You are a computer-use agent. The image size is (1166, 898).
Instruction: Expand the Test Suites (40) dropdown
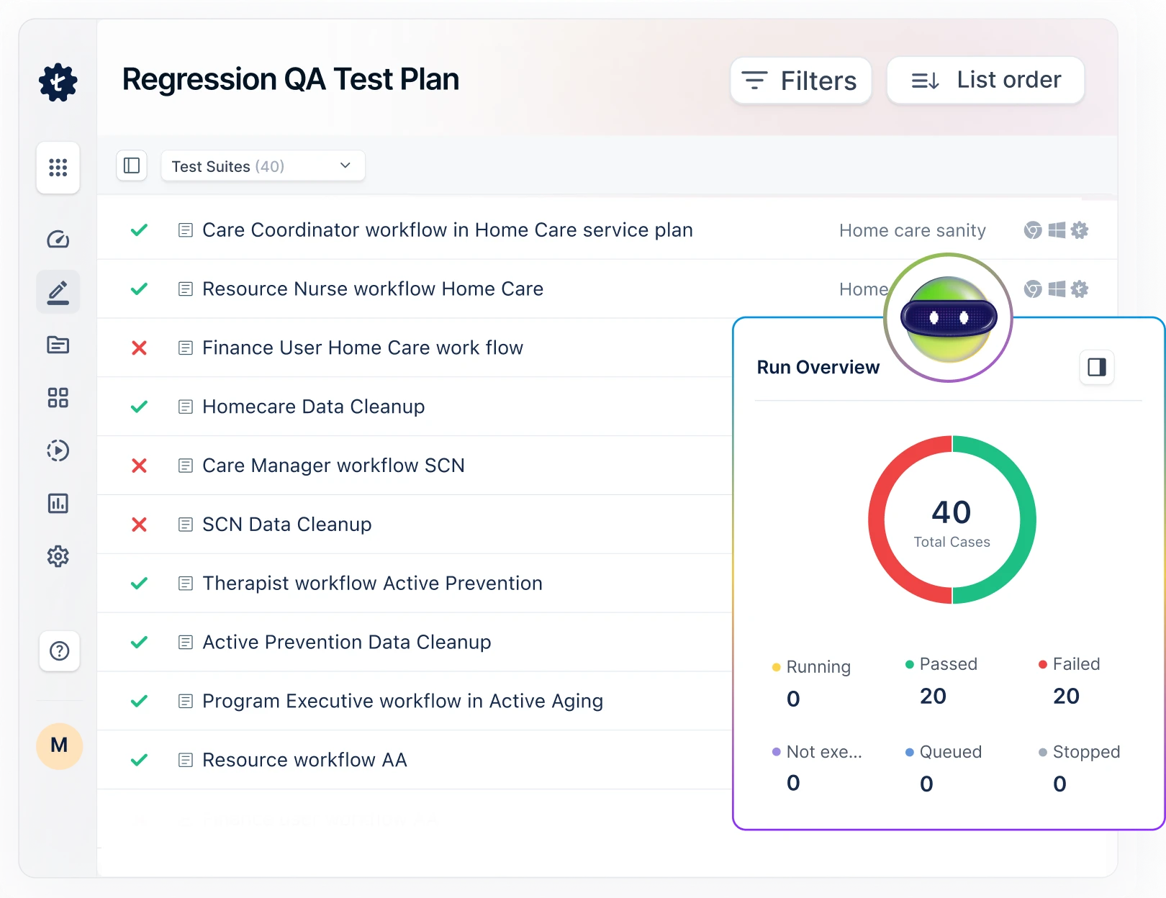(x=263, y=165)
